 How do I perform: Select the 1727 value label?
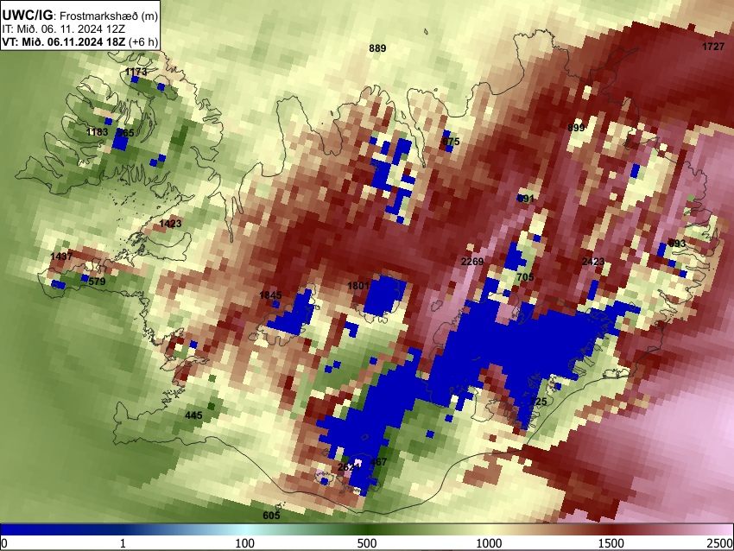point(713,47)
